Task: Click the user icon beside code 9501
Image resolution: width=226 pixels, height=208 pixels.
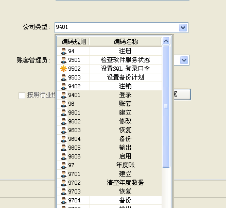Action: tap(63, 60)
